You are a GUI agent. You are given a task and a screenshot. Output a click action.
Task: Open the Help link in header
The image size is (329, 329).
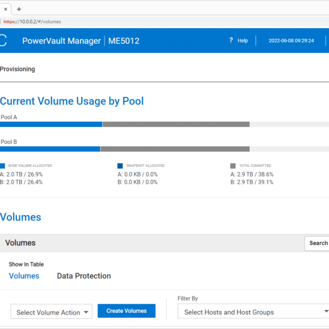pyautogui.click(x=243, y=40)
